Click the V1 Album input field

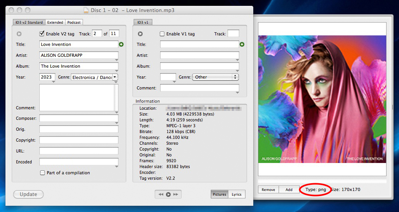pyautogui.click(x=200, y=66)
